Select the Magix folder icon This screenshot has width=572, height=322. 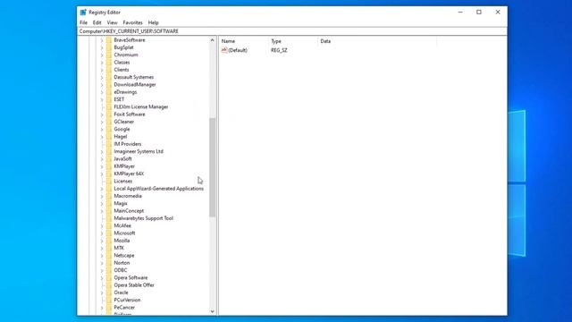109,203
